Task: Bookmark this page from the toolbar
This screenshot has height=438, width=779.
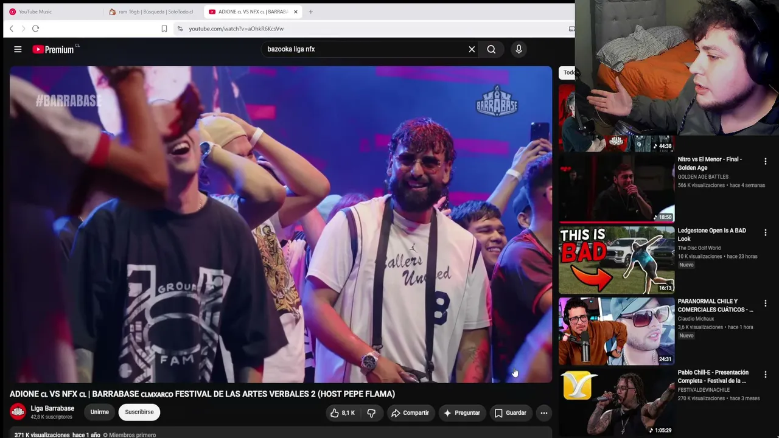Action: point(164,29)
